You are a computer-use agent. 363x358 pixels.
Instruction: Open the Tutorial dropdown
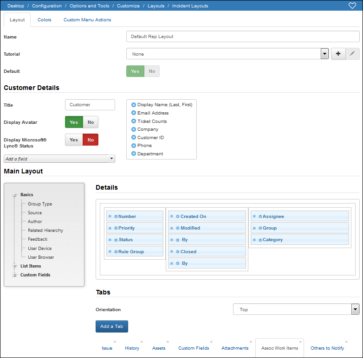tap(324, 54)
